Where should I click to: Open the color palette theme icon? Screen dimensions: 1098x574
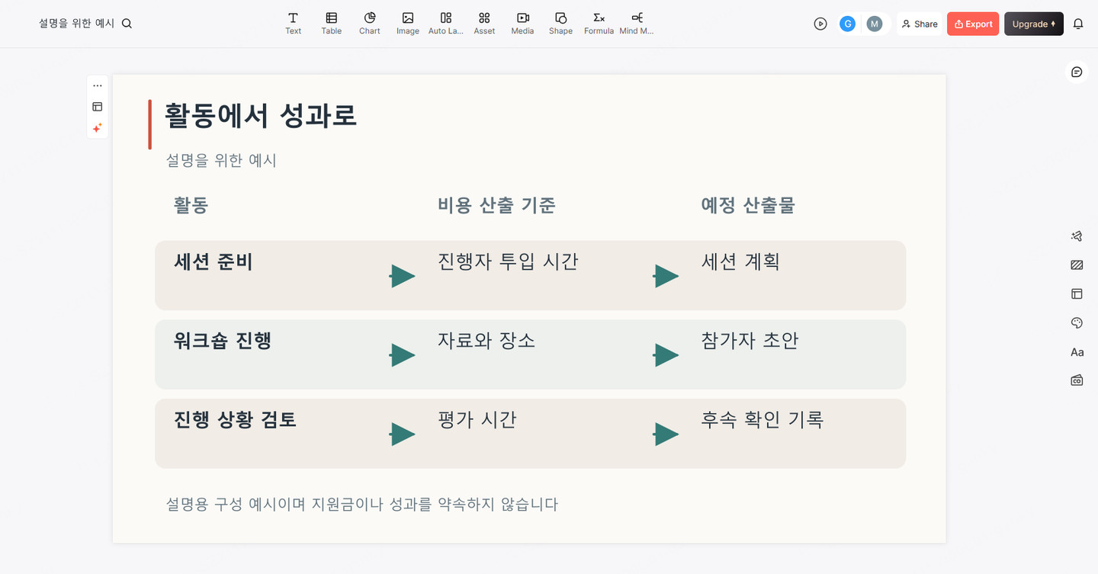[1077, 322]
